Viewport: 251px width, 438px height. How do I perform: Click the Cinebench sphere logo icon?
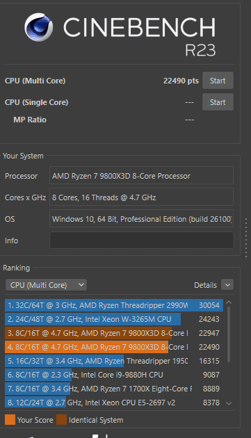point(38,27)
